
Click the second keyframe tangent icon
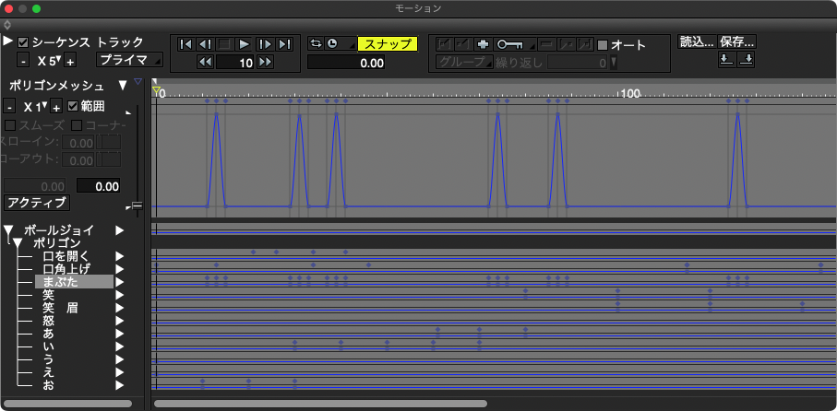[x=463, y=43]
